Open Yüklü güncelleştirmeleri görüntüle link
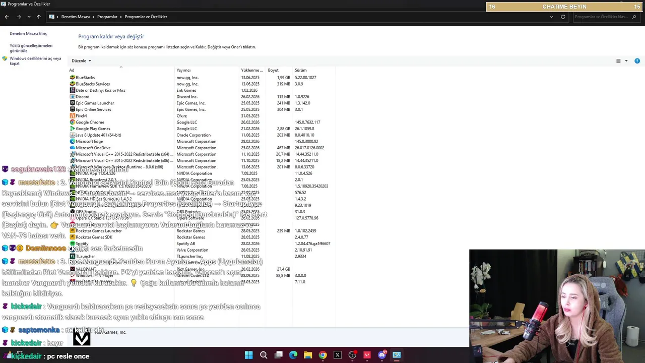The width and height of the screenshot is (645, 363). coord(31,48)
